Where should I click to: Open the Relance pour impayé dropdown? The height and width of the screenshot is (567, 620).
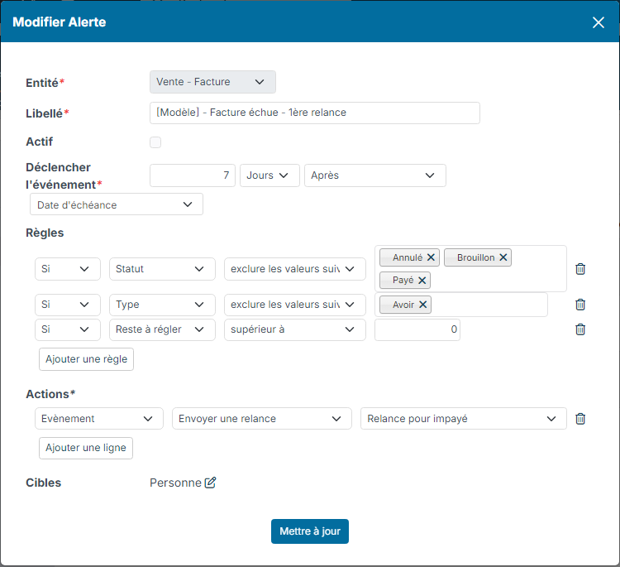click(464, 419)
